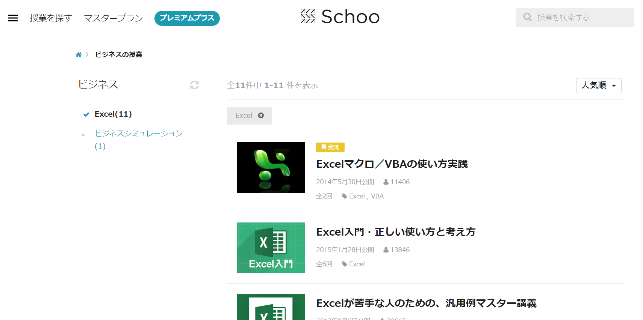
Task: Click the search magnifier icon
Action: point(528,17)
